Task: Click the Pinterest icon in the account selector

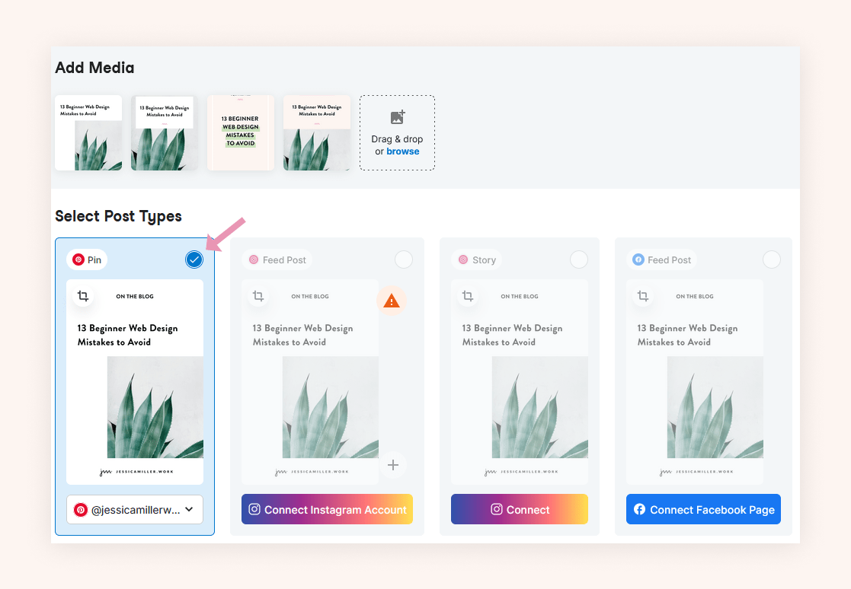Action: (x=81, y=509)
